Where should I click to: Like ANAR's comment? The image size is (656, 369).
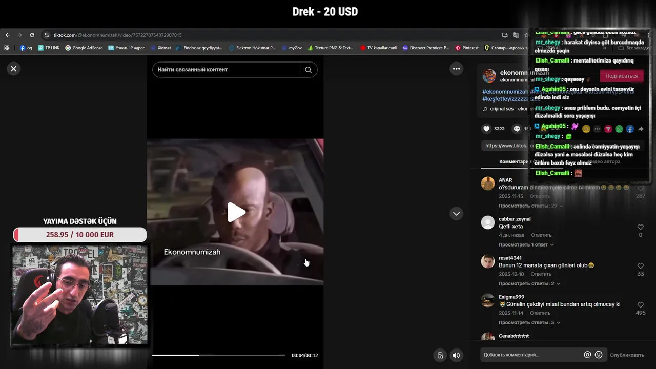point(641,188)
